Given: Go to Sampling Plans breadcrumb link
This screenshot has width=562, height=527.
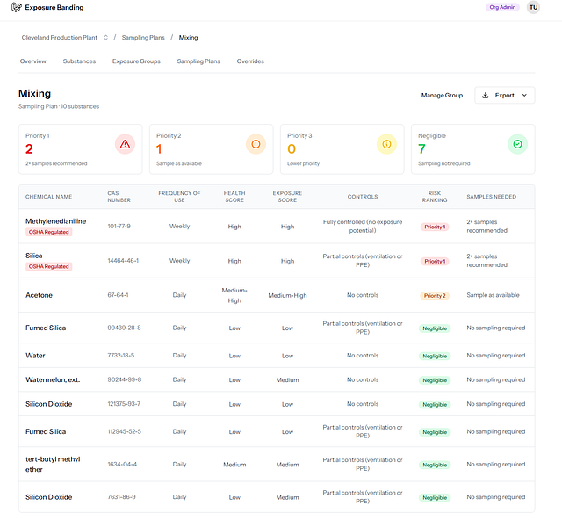Looking at the screenshot, I should (x=143, y=37).
